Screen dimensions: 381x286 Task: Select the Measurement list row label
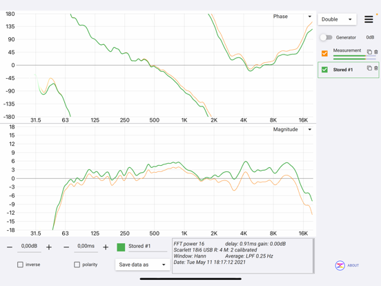pyautogui.click(x=347, y=50)
